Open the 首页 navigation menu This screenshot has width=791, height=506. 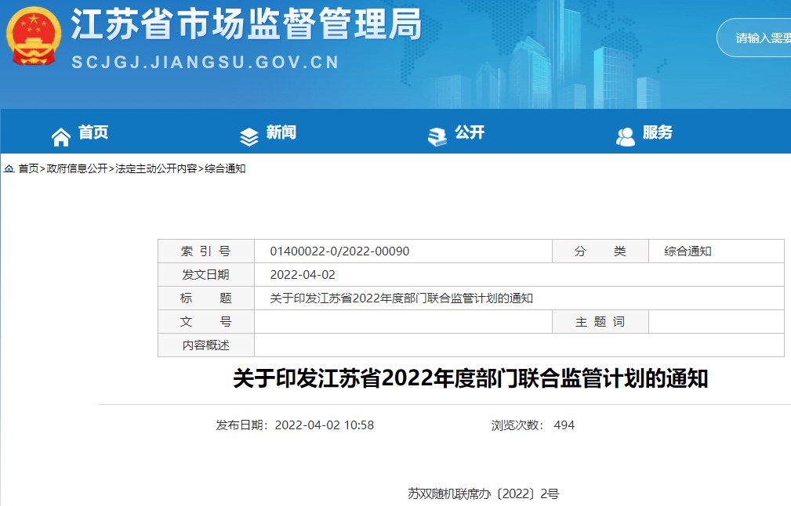[95, 134]
